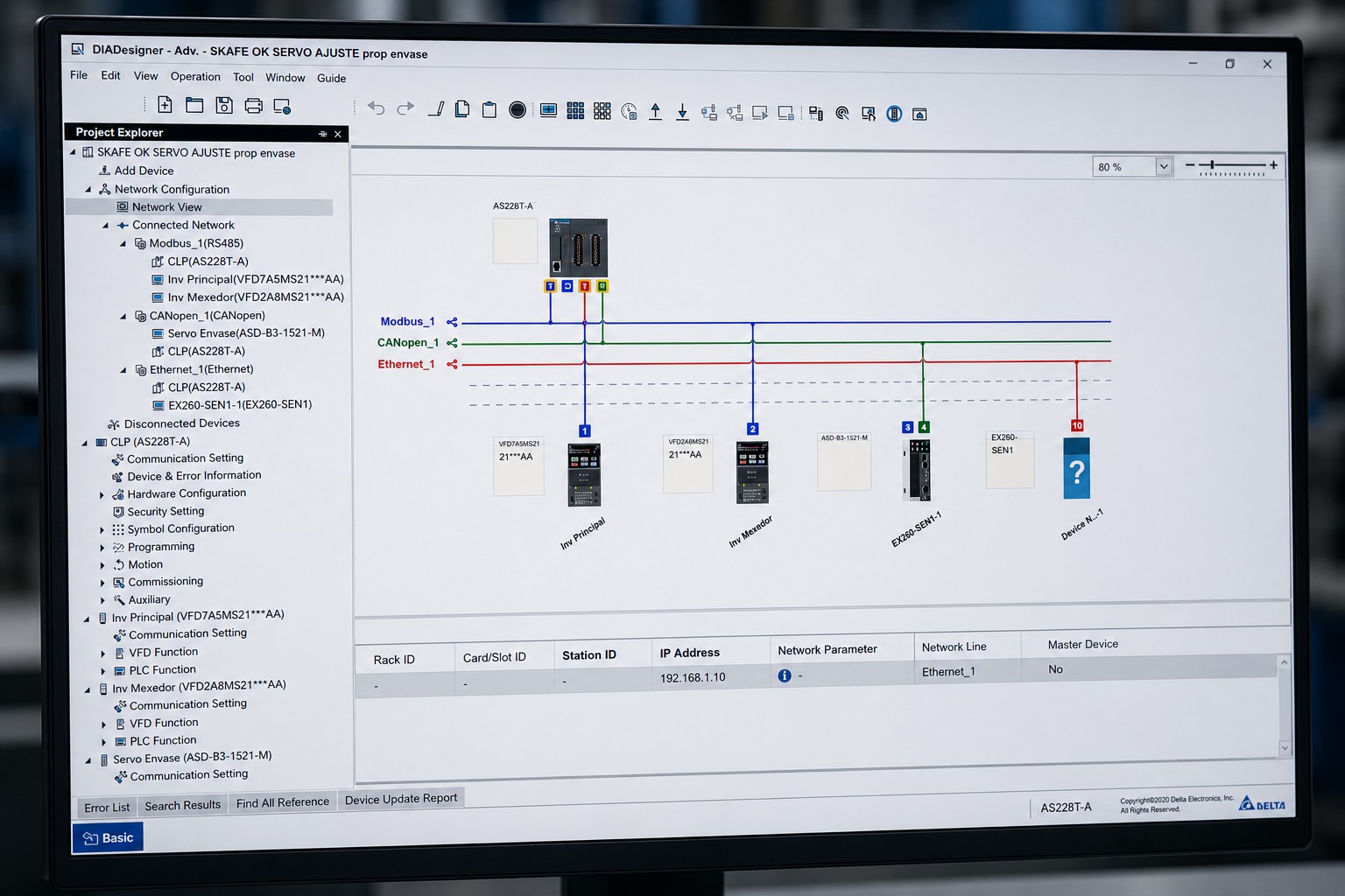Select the unknown device question mark icon
Screen dimensions: 1345x896
pyautogui.click(x=1077, y=468)
